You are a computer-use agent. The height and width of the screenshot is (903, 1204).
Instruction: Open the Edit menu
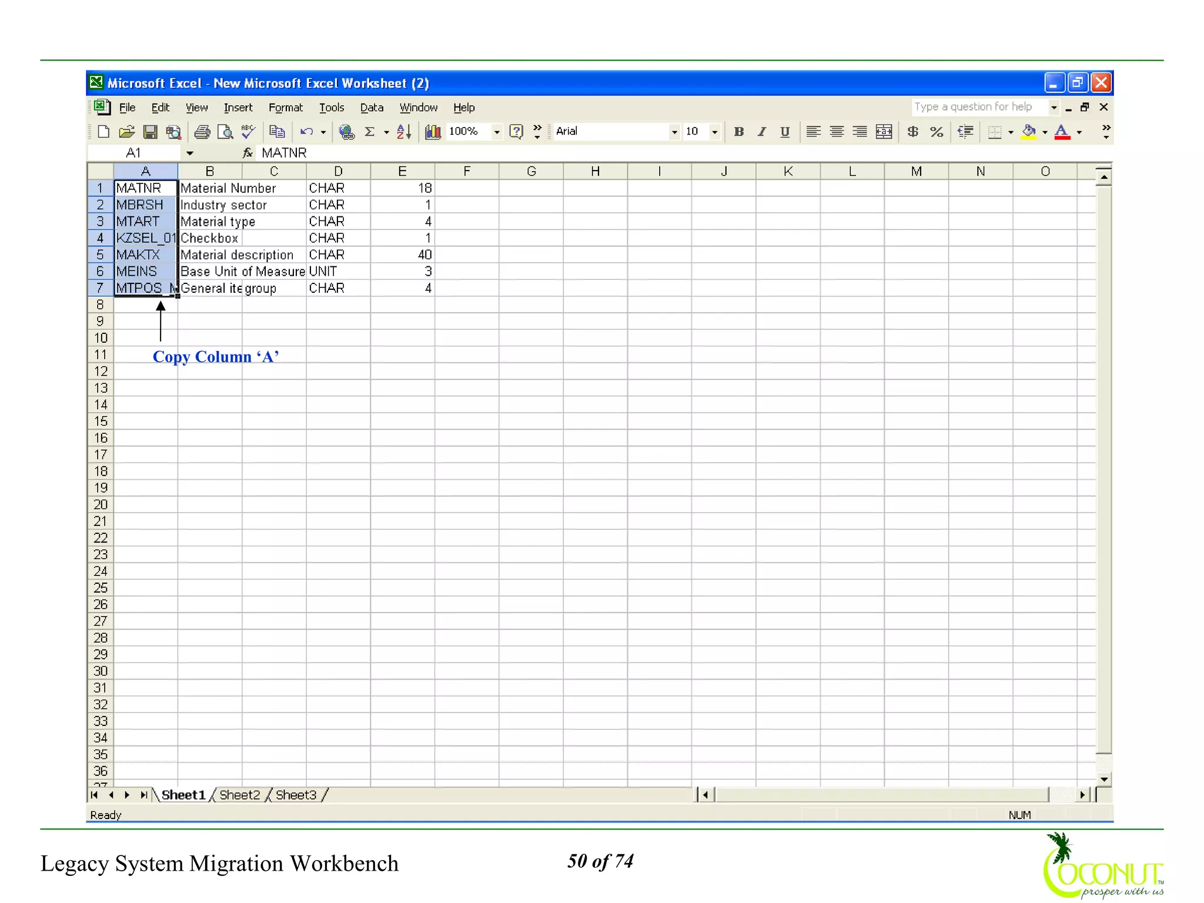tap(160, 108)
